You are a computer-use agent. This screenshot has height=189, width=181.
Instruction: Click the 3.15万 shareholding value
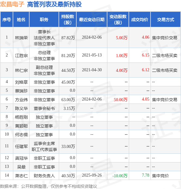[69, 108]
